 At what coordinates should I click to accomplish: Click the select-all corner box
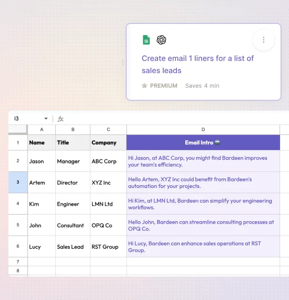[18, 129]
